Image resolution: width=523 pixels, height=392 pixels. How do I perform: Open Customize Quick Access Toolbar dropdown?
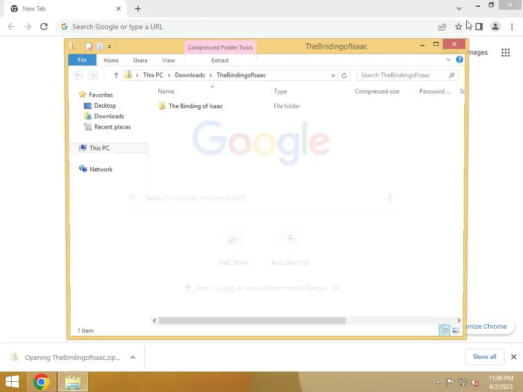coord(109,46)
